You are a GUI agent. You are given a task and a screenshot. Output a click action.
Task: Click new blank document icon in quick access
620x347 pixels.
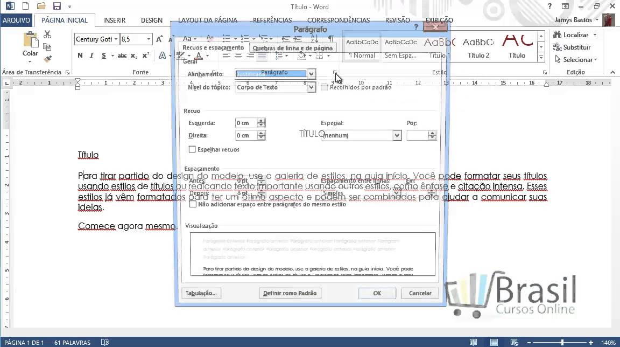coord(25,6)
